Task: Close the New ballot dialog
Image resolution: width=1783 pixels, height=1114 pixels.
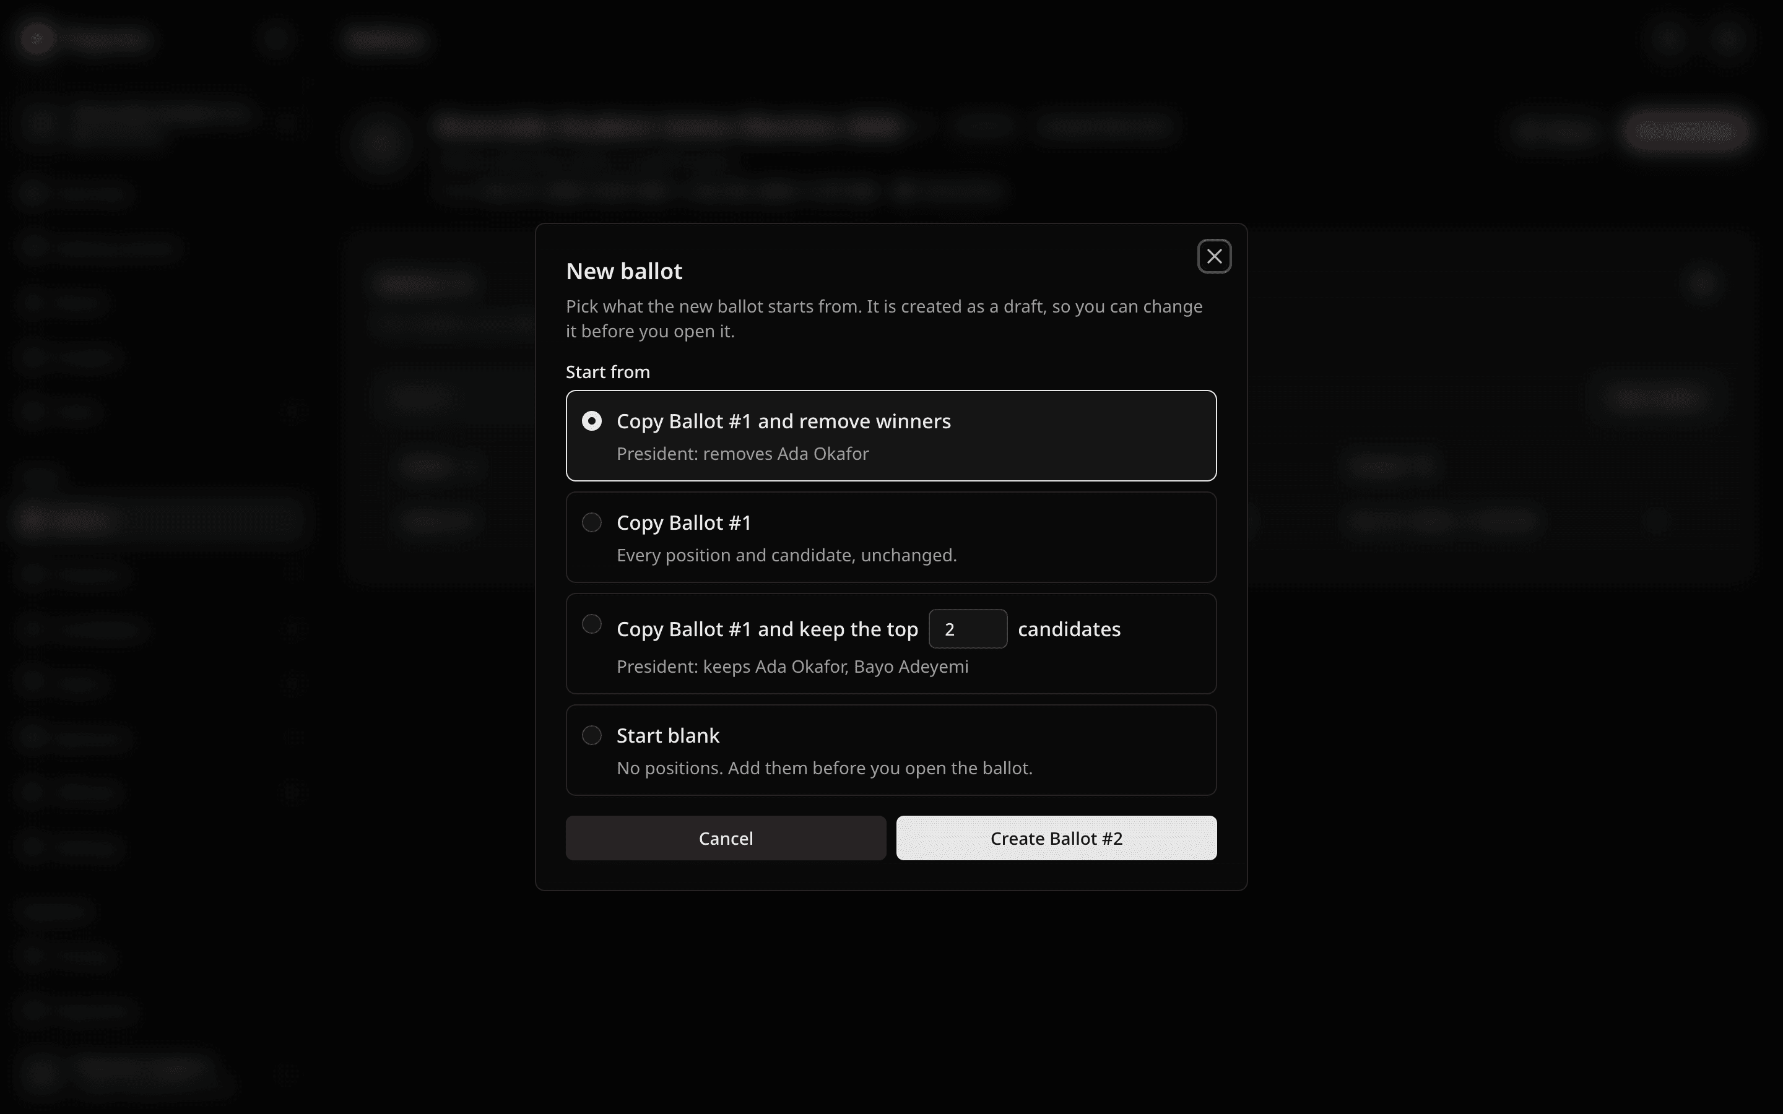Action: (x=1214, y=256)
